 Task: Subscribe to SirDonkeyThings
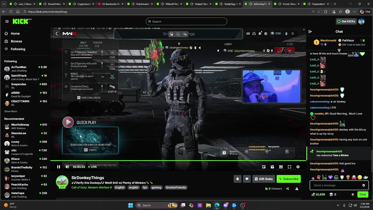[288, 179]
